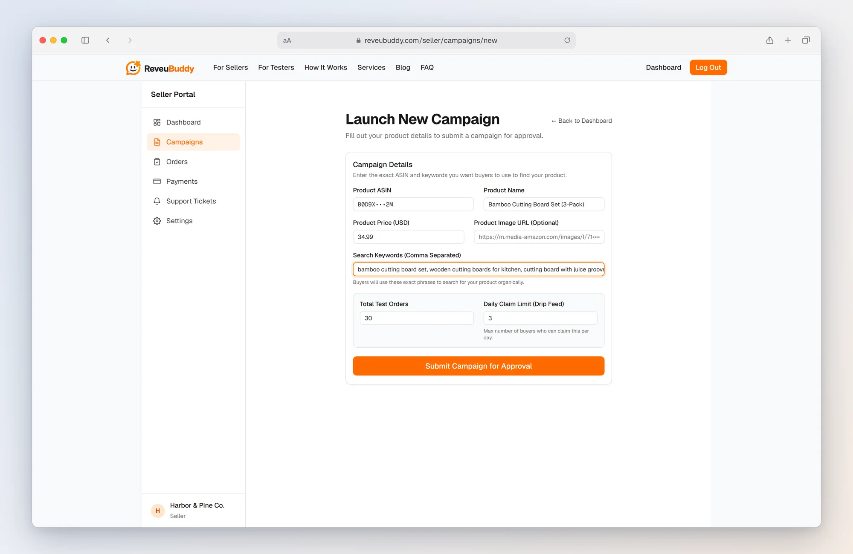853x554 pixels.
Task: Reload the page with the refresh icon
Action: point(567,40)
